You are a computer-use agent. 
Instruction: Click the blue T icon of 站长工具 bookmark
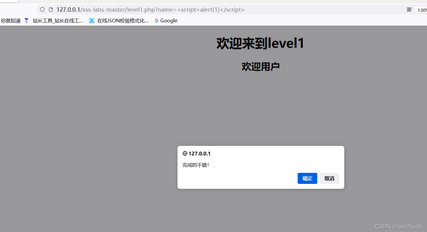(x=26, y=21)
